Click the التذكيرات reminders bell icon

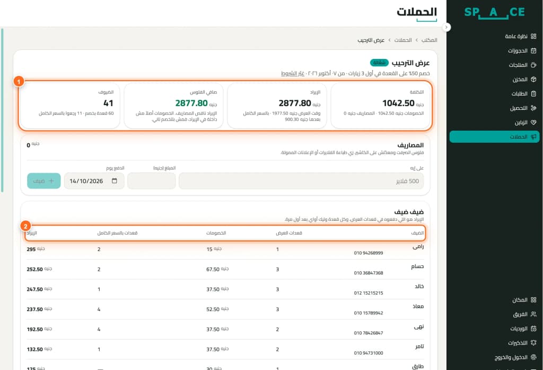(533, 343)
